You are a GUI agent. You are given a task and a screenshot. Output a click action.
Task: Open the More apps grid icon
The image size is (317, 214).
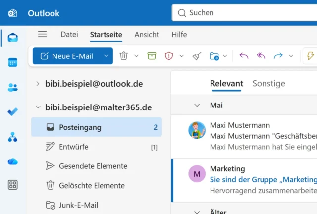tap(13, 185)
